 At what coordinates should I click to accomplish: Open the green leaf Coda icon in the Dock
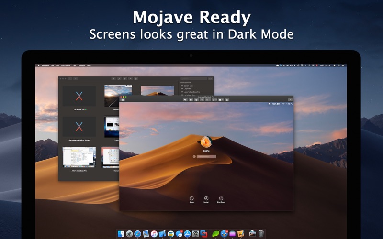[x=216, y=234]
